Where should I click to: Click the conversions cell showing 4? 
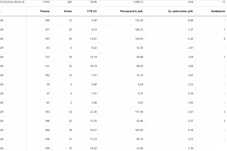click(224, 39)
